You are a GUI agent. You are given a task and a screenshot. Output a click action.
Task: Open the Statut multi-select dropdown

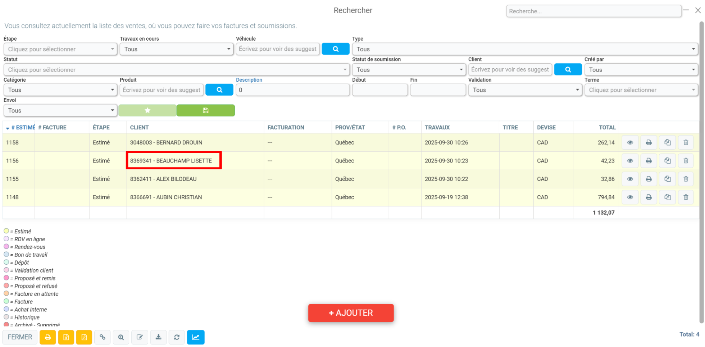[x=177, y=69]
